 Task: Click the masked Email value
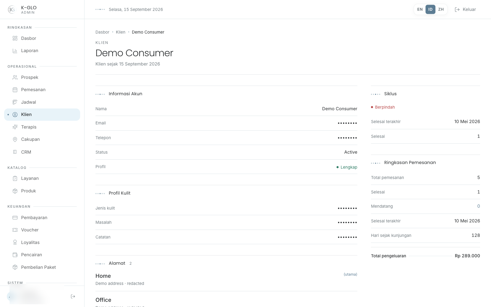click(347, 123)
